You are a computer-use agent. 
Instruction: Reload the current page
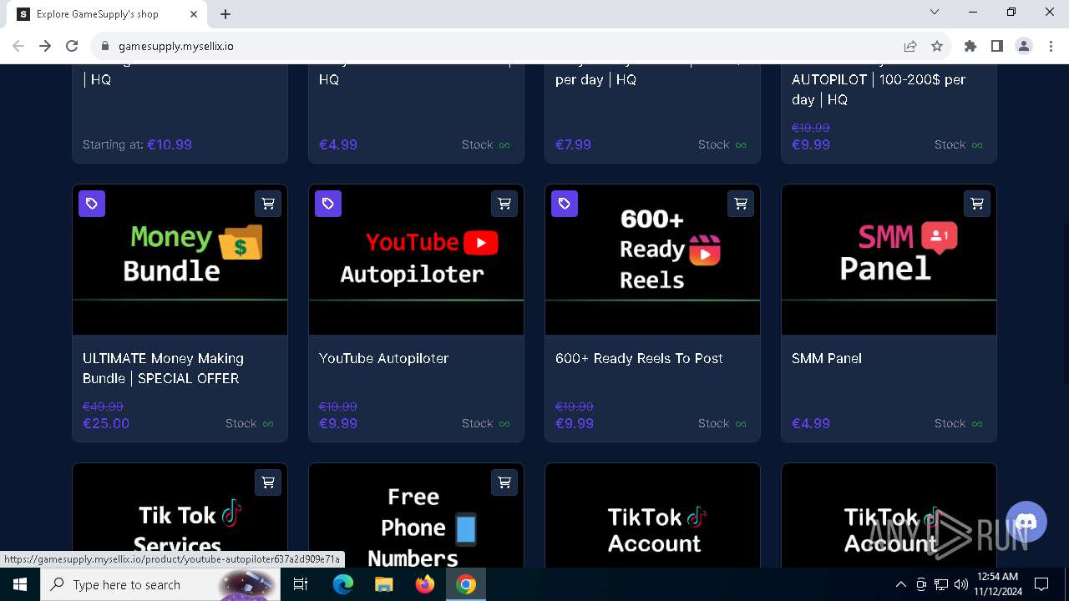pos(72,46)
